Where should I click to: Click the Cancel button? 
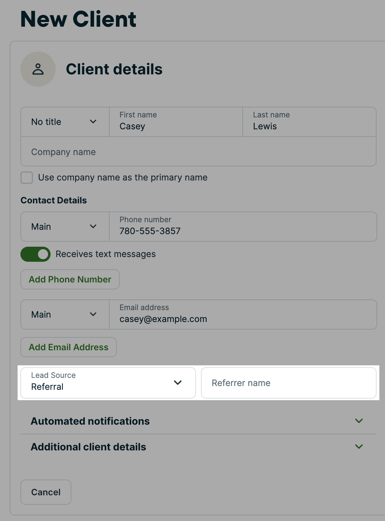46,492
